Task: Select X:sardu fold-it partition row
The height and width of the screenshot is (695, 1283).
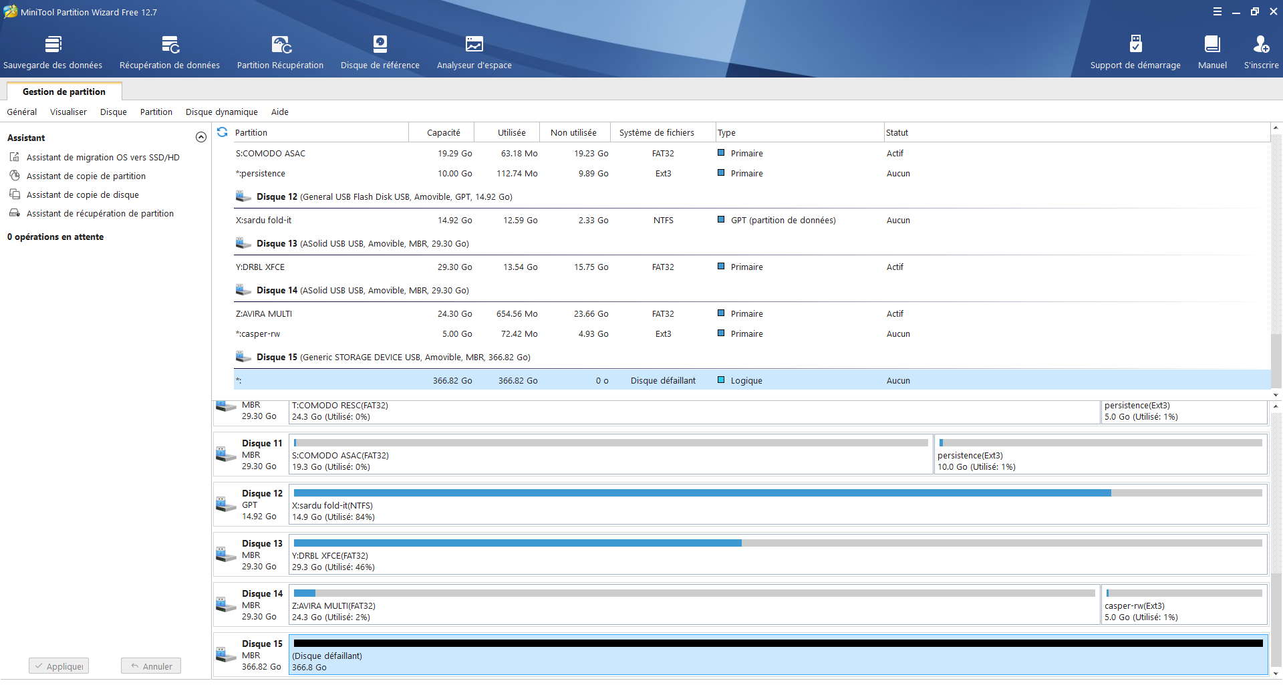Action: 752,220
